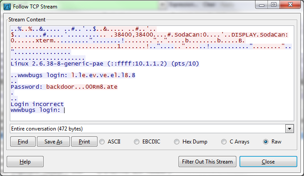
Task: Click the 'Linux 2.6.38-8-generic-pae' line
Action: coord(105,64)
